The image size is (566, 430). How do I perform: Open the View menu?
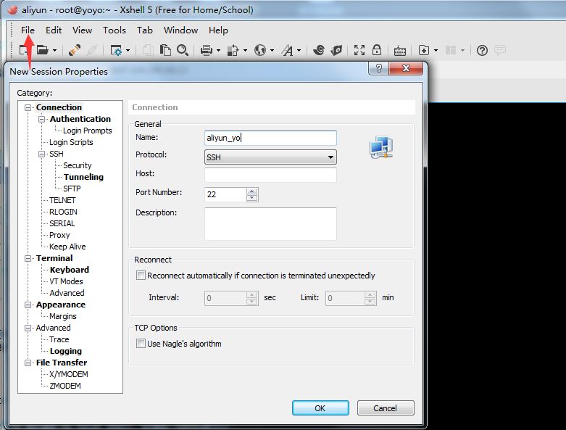click(x=82, y=30)
